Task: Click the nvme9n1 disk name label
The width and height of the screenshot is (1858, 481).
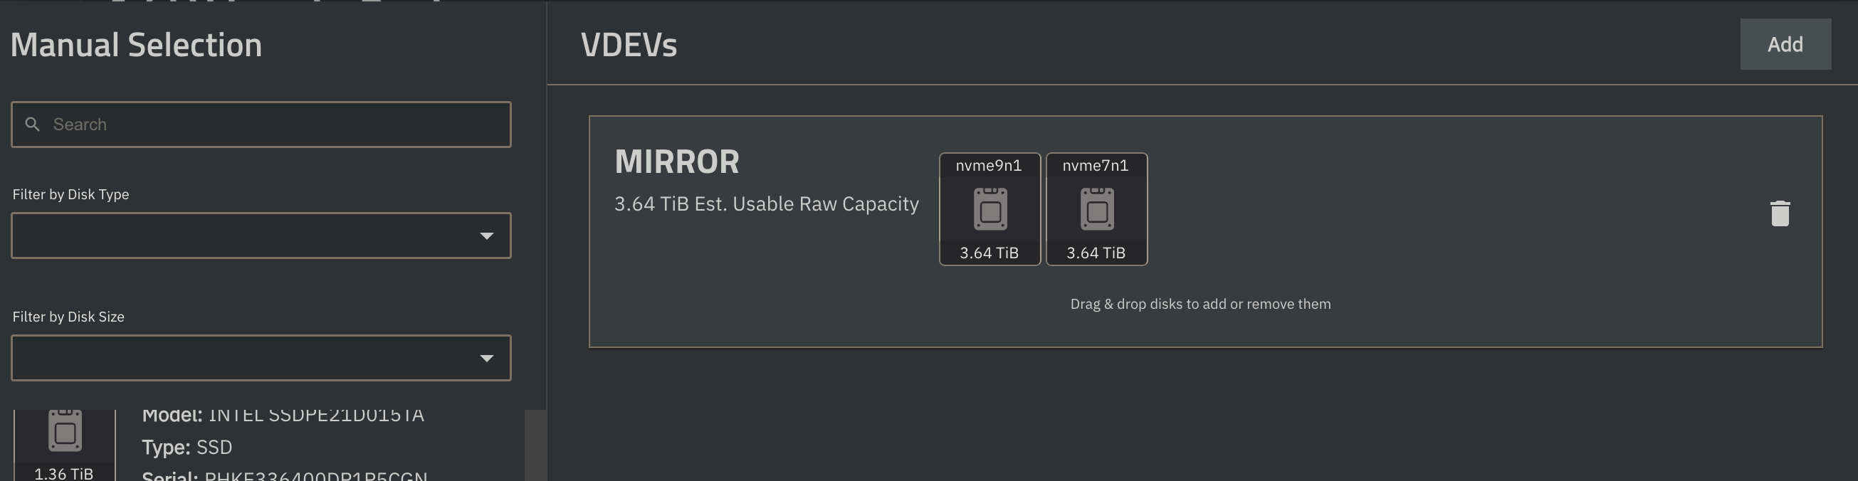Action: (x=988, y=166)
